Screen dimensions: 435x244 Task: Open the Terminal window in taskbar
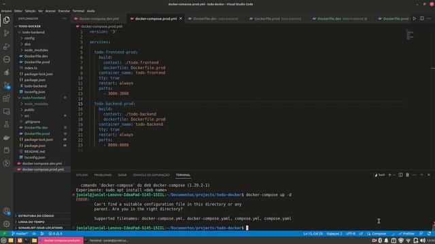pyautogui.click(x=107, y=241)
